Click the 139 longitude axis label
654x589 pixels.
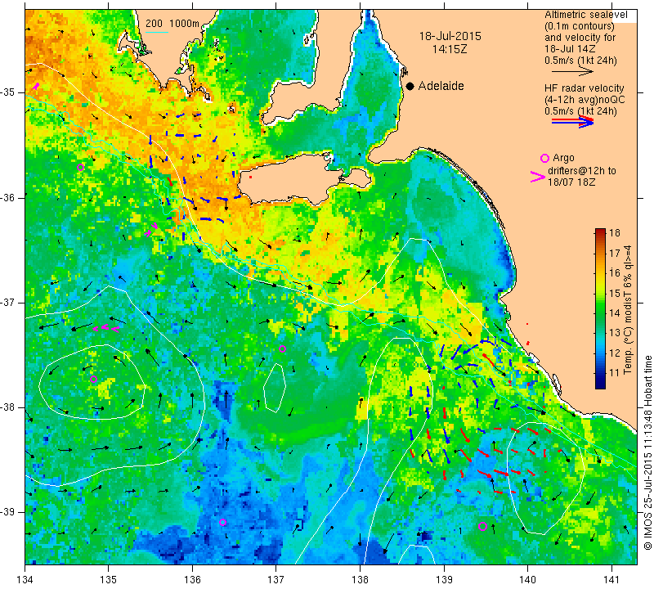(x=444, y=579)
